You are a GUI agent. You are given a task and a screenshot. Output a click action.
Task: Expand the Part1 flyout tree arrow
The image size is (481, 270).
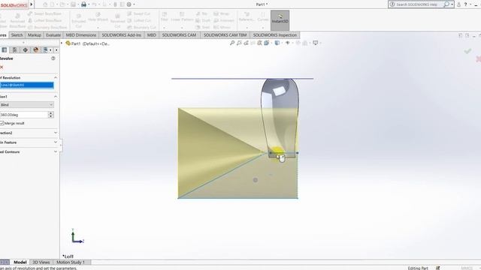(x=62, y=43)
